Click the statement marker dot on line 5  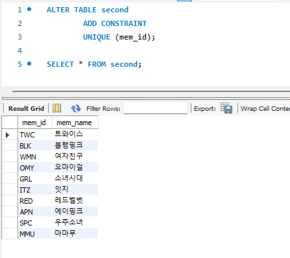[x=29, y=64]
